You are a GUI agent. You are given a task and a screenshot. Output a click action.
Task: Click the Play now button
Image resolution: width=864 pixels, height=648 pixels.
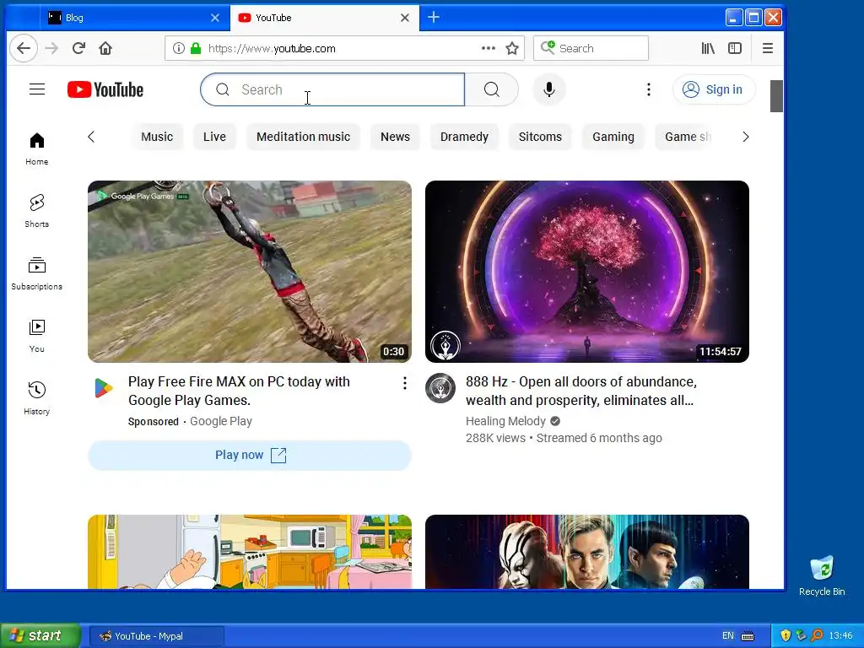coord(250,455)
